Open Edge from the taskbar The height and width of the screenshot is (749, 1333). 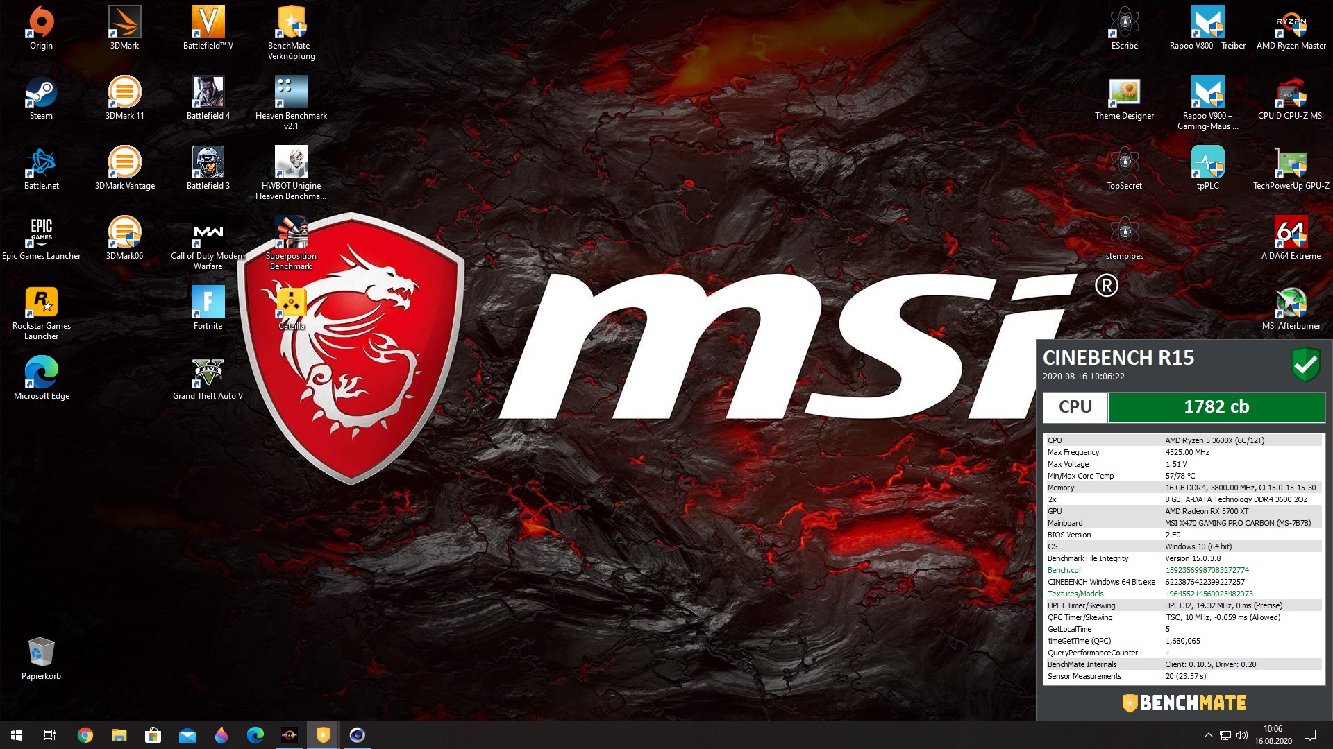[255, 735]
